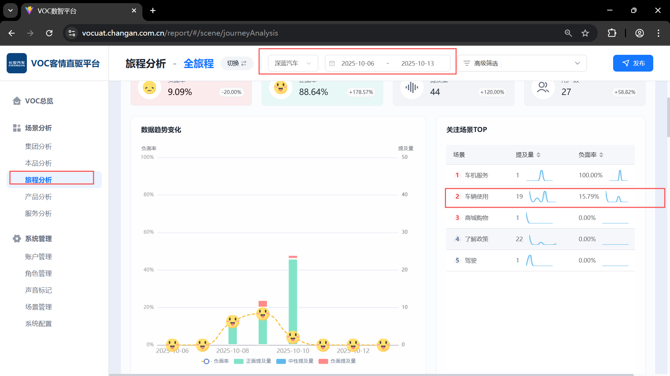The width and height of the screenshot is (670, 376).
Task: Open the 深蓝汽车 brand dropdown
Action: tap(293, 63)
